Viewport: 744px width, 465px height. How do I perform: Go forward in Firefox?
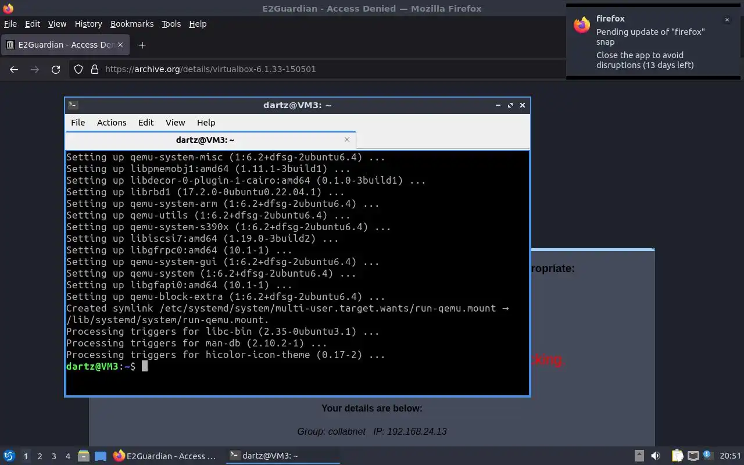pyautogui.click(x=35, y=69)
